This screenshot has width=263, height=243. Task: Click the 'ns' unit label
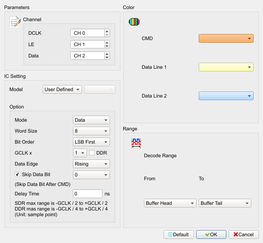[107, 194]
